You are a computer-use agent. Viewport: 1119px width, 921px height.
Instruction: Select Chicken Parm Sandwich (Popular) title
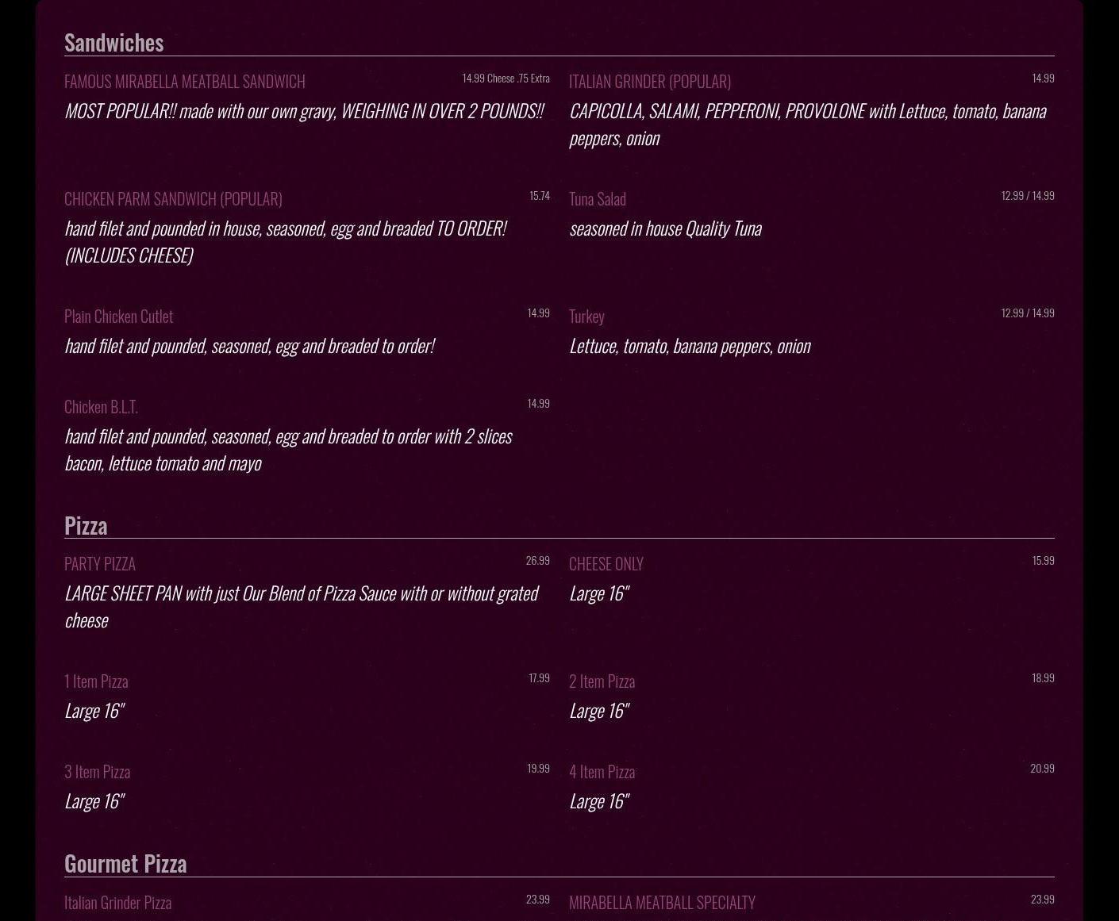coord(173,199)
